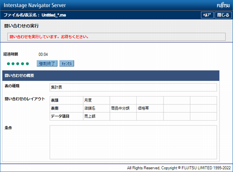
Task: Click the green progress dots indicator
Action: tap(18, 64)
